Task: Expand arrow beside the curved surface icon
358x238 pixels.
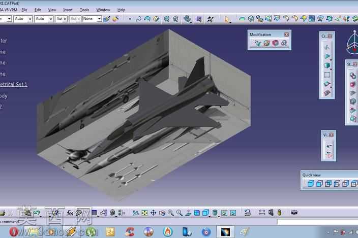Action: [331, 87]
